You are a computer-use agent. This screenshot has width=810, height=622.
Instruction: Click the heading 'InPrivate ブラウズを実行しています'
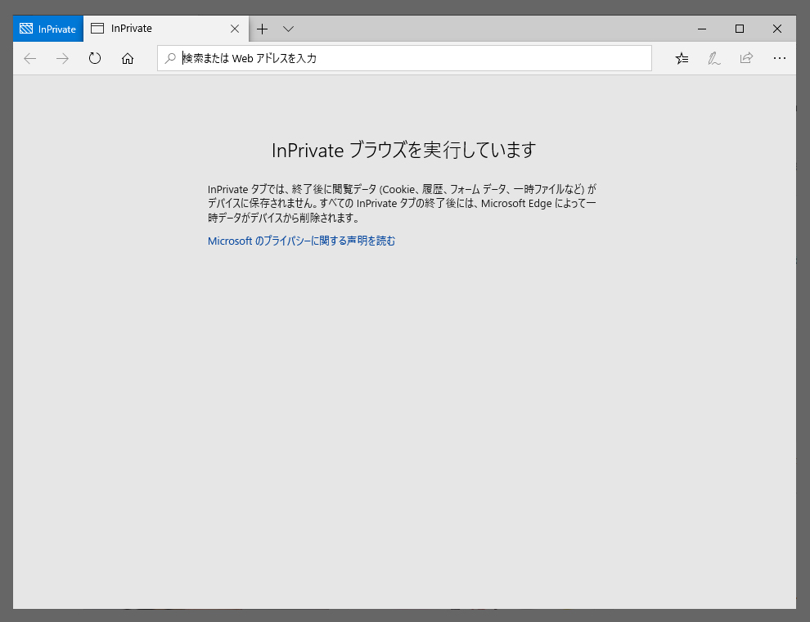404,151
